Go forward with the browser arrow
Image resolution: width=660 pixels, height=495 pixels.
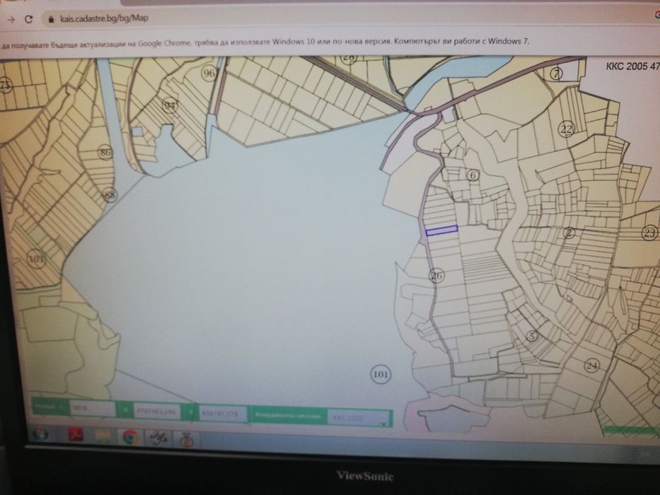click(11, 19)
